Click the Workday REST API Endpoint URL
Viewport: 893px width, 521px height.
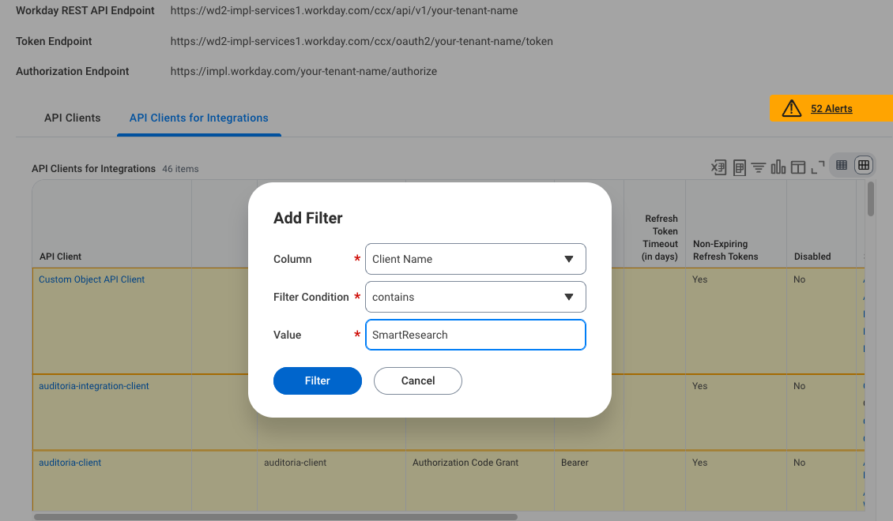point(344,10)
